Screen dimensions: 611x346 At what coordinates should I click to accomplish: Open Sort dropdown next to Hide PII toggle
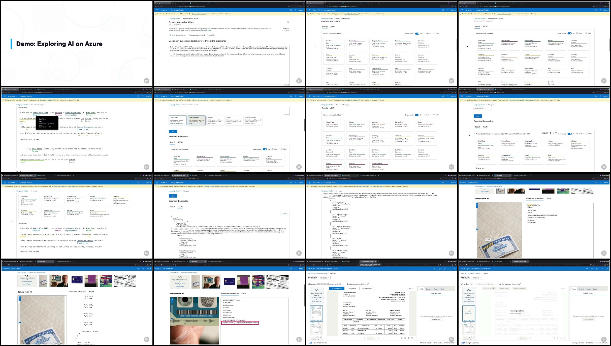(579, 134)
